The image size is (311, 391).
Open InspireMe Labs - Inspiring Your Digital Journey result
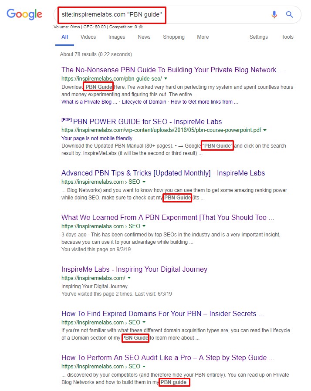(x=135, y=270)
